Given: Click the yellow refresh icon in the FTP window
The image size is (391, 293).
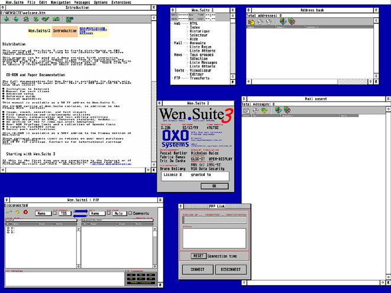Looking at the screenshot, I should pyautogui.click(x=18, y=212).
